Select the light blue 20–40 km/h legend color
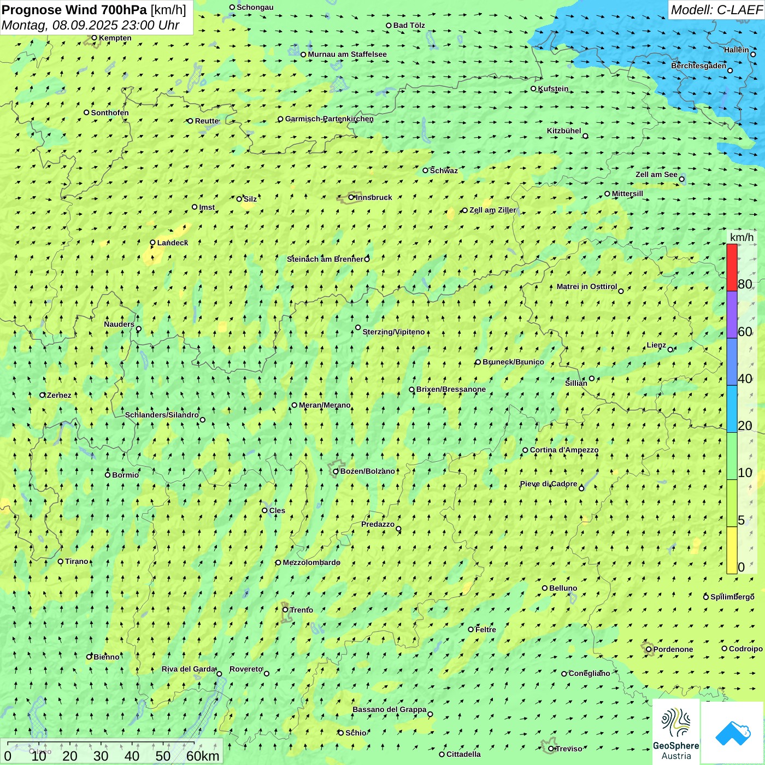The image size is (765, 765). 732,409
